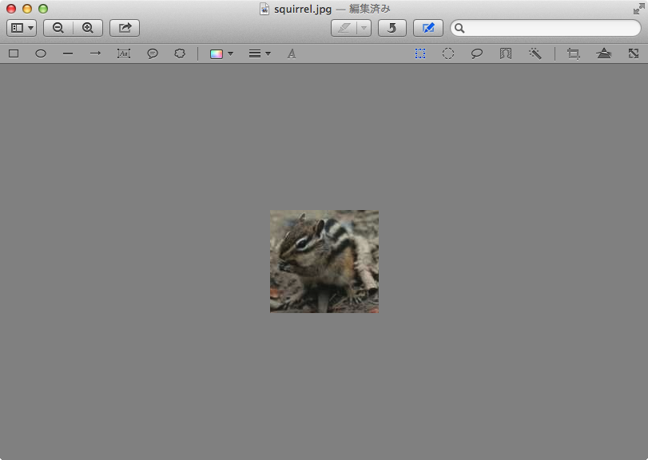Image resolution: width=648 pixels, height=460 pixels.
Task: Choose the text box tool
Action: click(x=123, y=54)
